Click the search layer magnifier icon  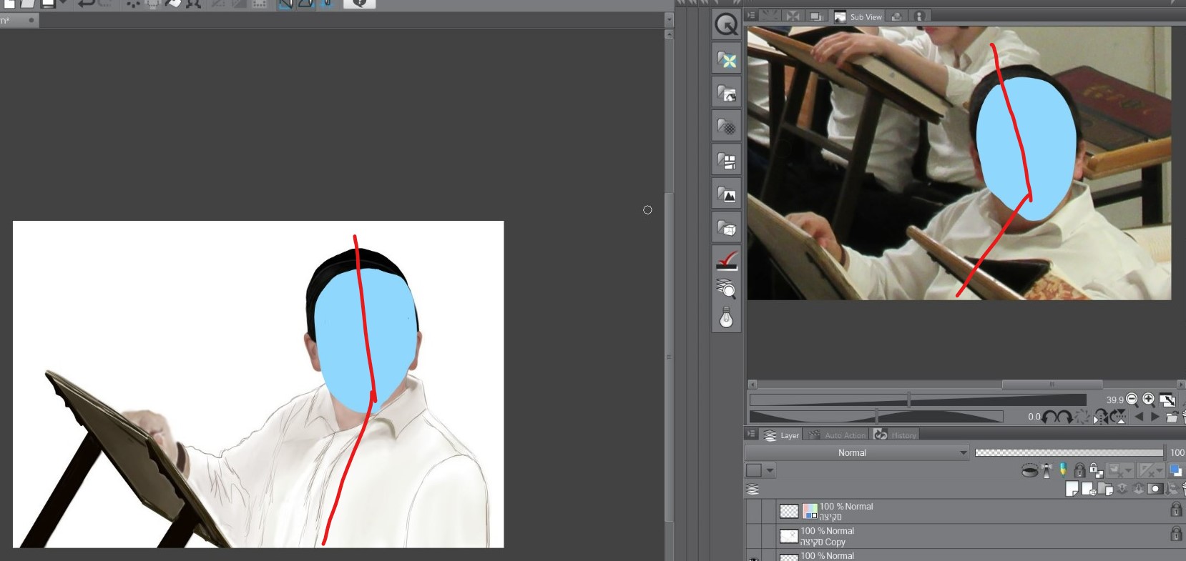[726, 289]
